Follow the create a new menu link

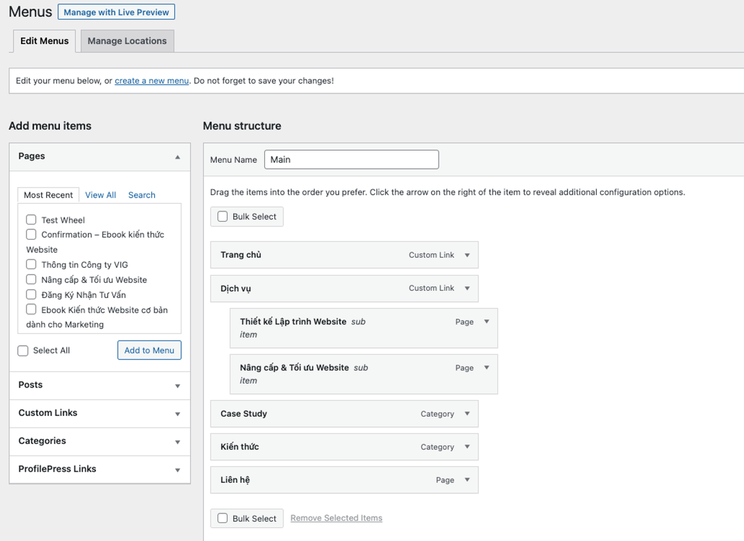151,81
